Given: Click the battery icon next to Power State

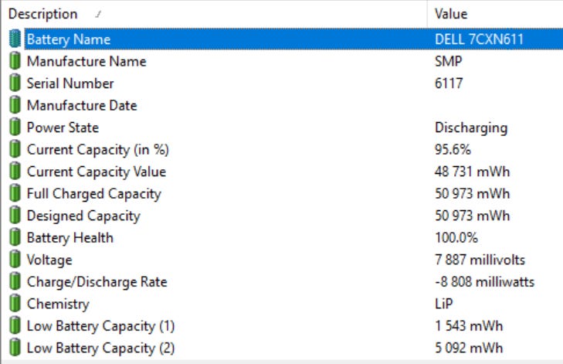Looking at the screenshot, I should pos(15,128).
